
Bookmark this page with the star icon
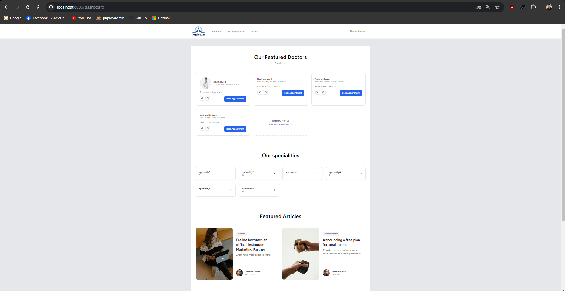pos(497,7)
